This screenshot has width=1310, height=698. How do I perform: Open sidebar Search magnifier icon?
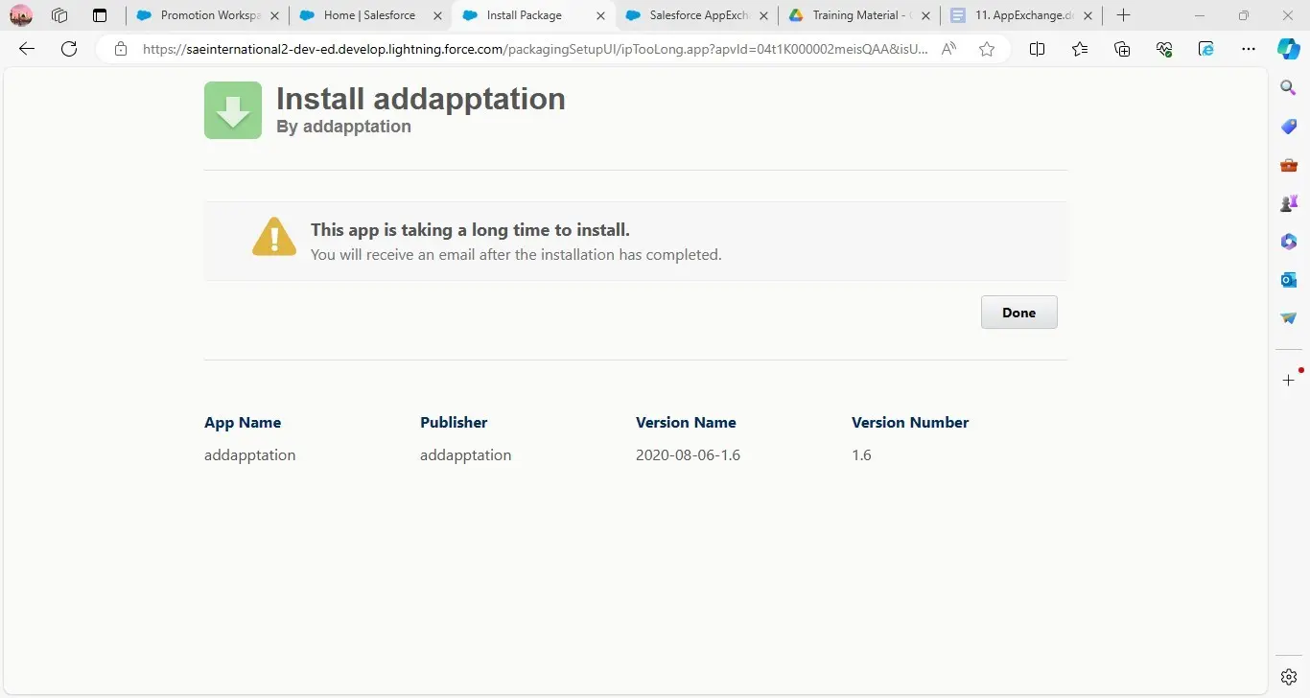pos(1289,88)
